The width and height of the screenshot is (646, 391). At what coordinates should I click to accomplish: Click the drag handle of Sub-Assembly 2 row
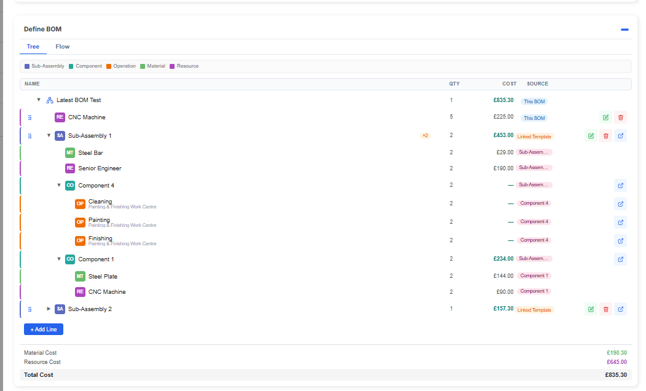30,309
